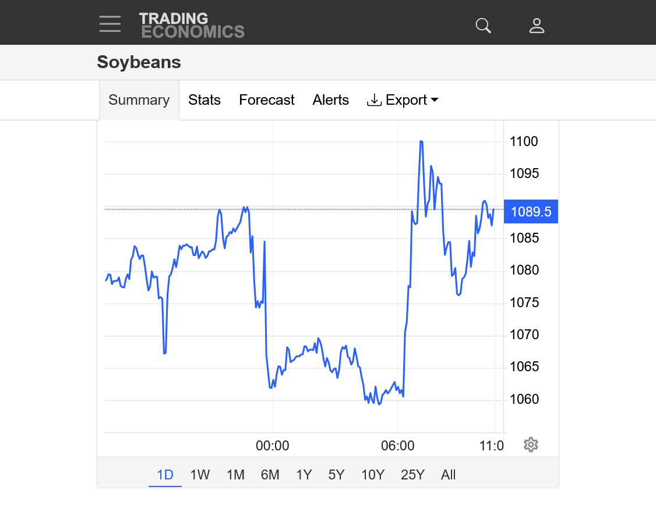
Task: Select the 1D time range
Action: (165, 475)
